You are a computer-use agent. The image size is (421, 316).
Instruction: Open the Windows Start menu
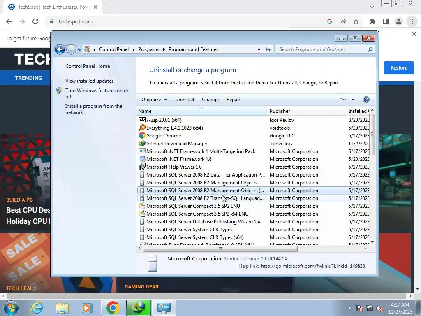10,308
